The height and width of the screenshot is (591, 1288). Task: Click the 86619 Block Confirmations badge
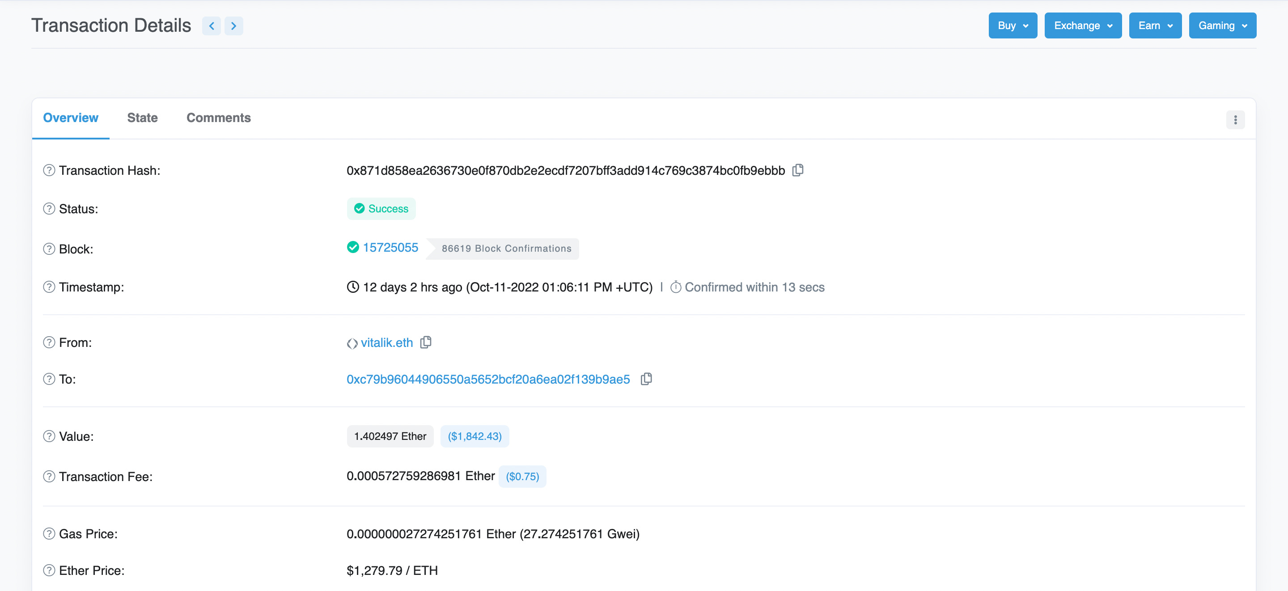[x=503, y=249]
